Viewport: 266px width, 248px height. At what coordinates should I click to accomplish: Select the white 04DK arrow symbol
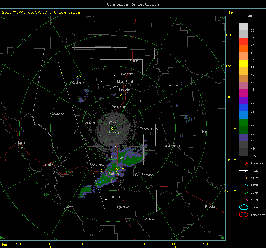[244, 170]
